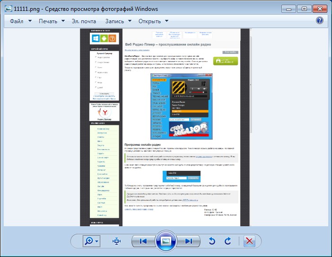Image resolution: width=332 pixels, height=257 pixels.
Task: Click the fit-to-window actual size icon
Action: pos(116,241)
